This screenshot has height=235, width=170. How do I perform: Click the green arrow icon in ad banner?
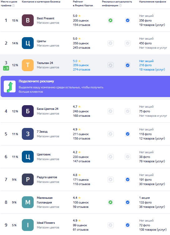10,86
